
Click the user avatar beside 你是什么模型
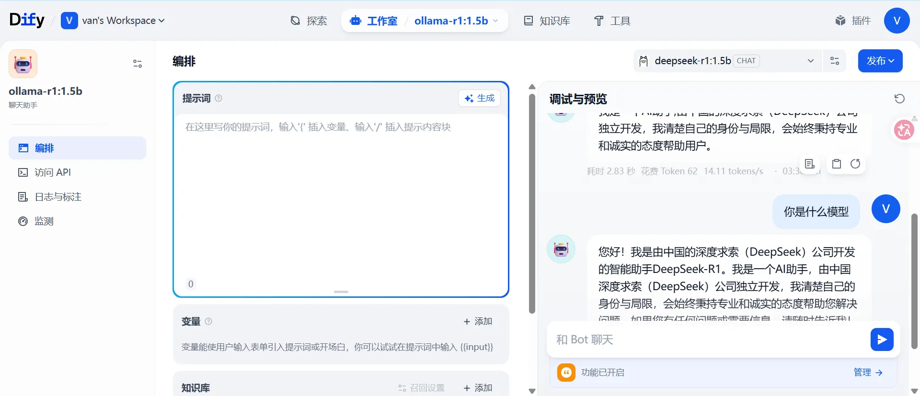pyautogui.click(x=886, y=209)
